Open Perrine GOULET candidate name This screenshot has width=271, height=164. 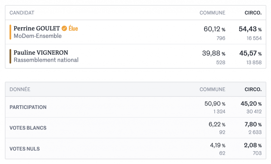[37, 28]
